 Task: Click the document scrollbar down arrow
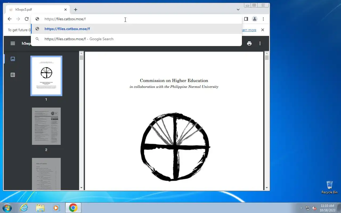tap(267, 188)
